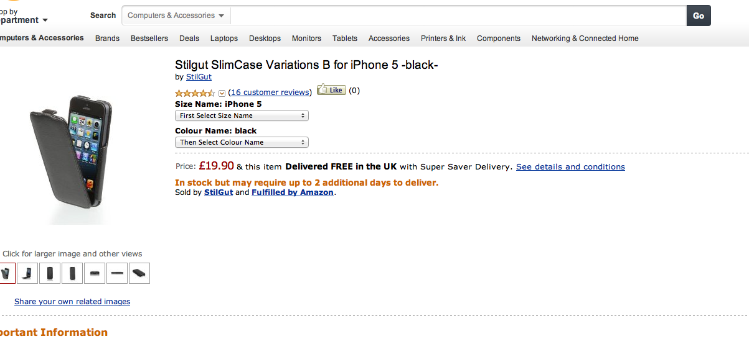Screen dimensions: 749x339
Task: Open the Printers & Ink menu item
Action: [x=443, y=38]
